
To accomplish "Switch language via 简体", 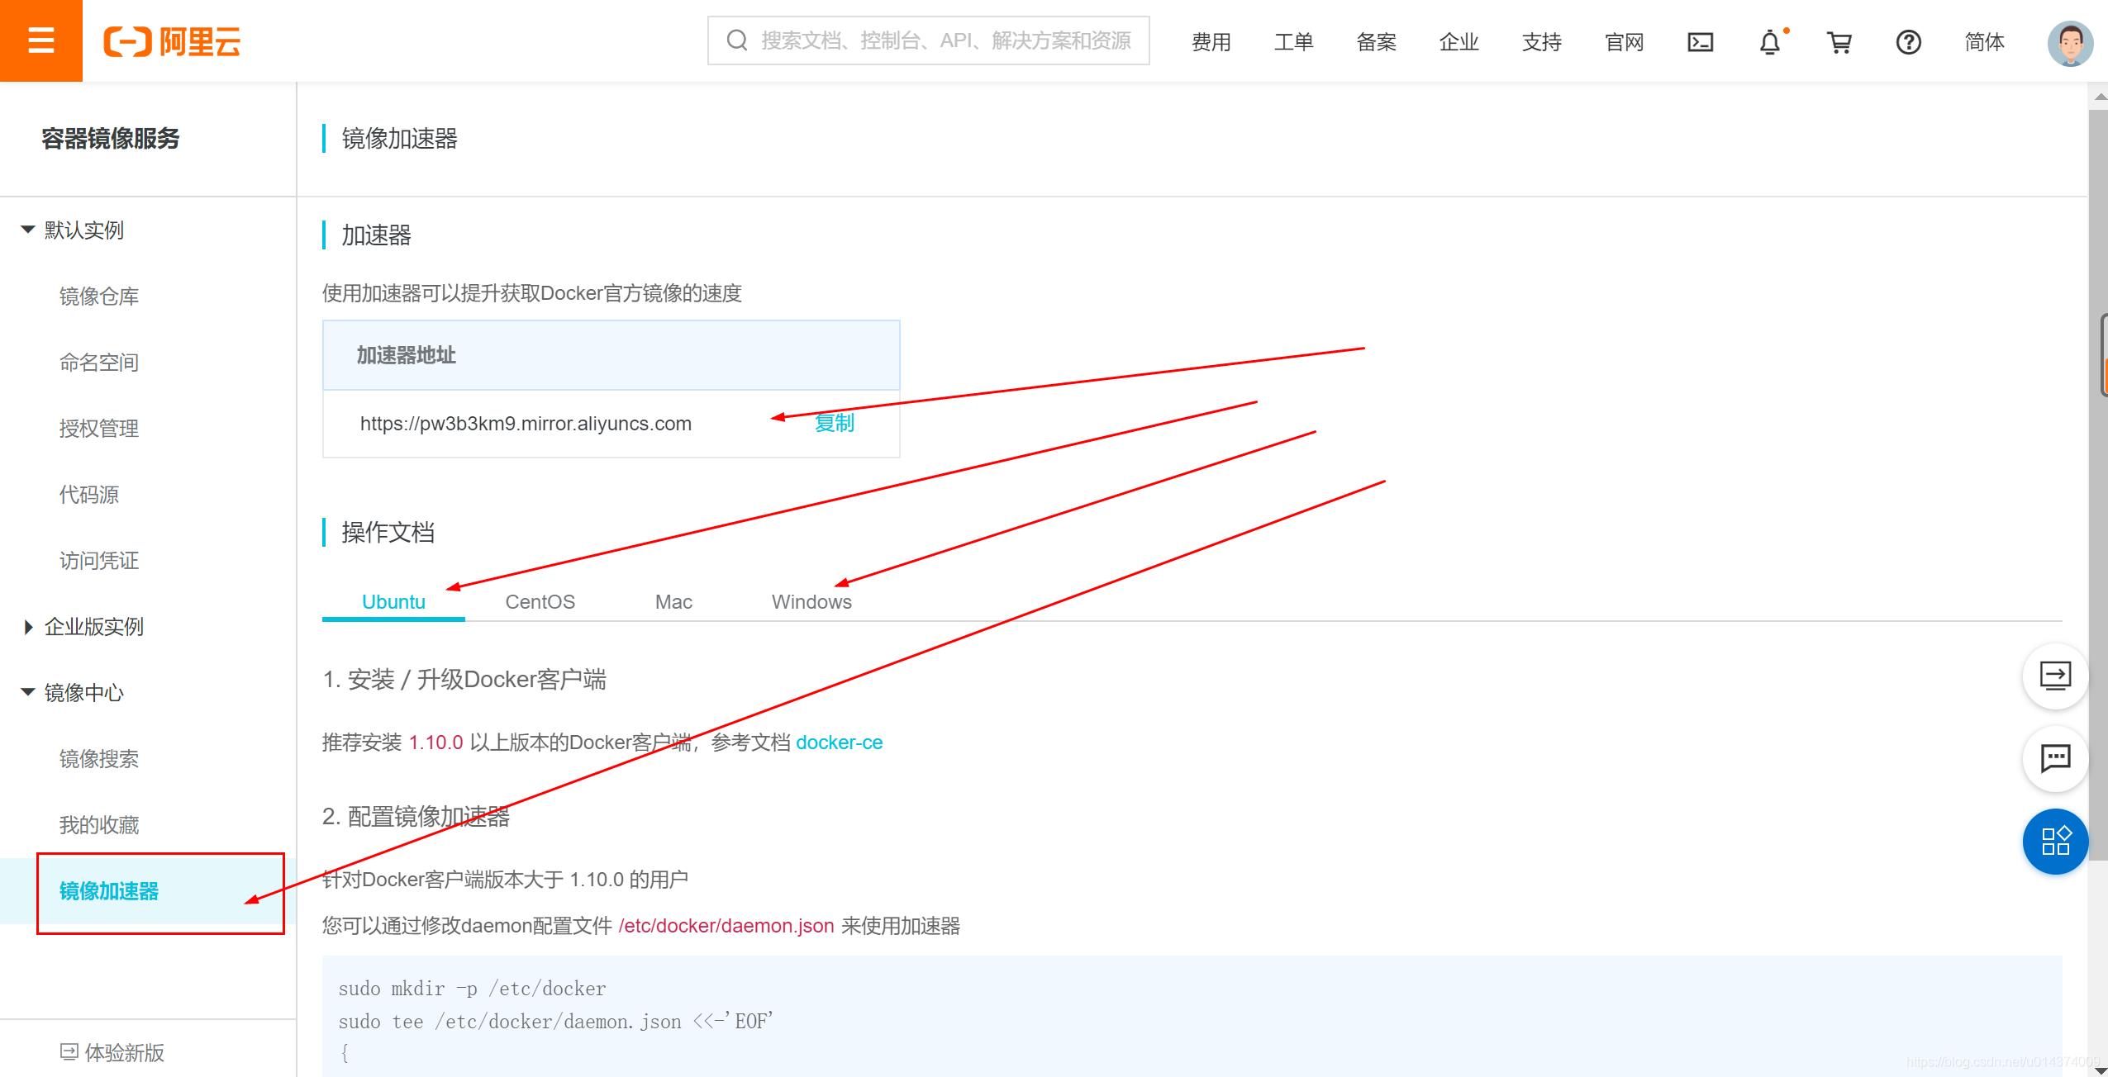I will 1984,42.
